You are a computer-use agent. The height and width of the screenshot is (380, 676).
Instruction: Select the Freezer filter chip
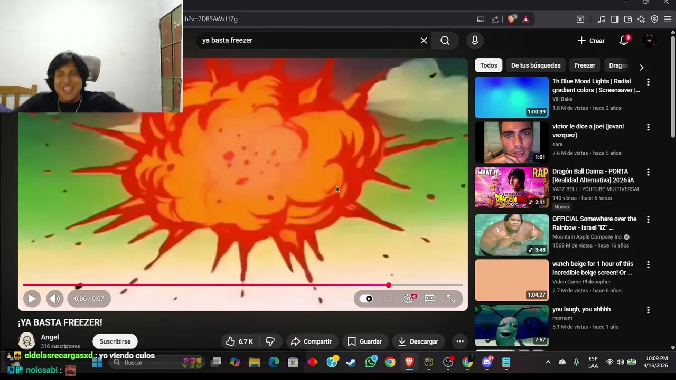(585, 65)
